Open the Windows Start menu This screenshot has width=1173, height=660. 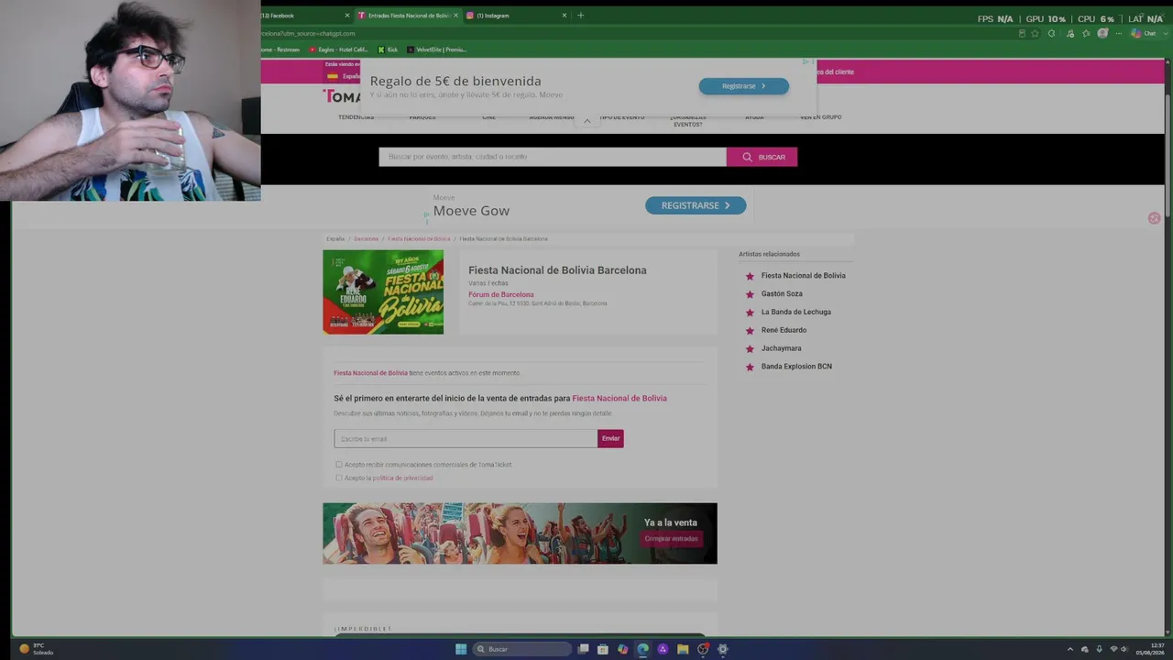pos(461,649)
